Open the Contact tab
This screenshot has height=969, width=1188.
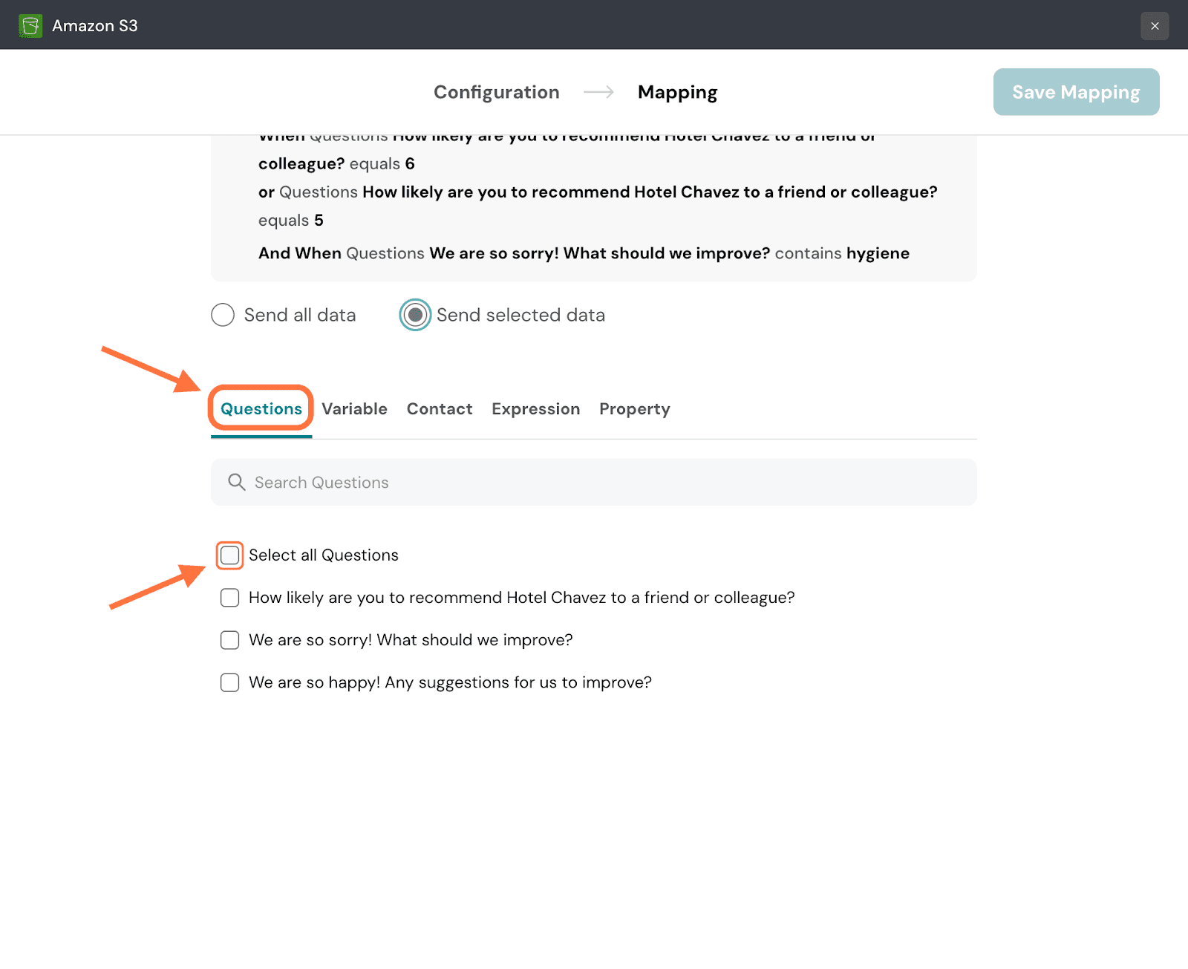pyautogui.click(x=440, y=409)
